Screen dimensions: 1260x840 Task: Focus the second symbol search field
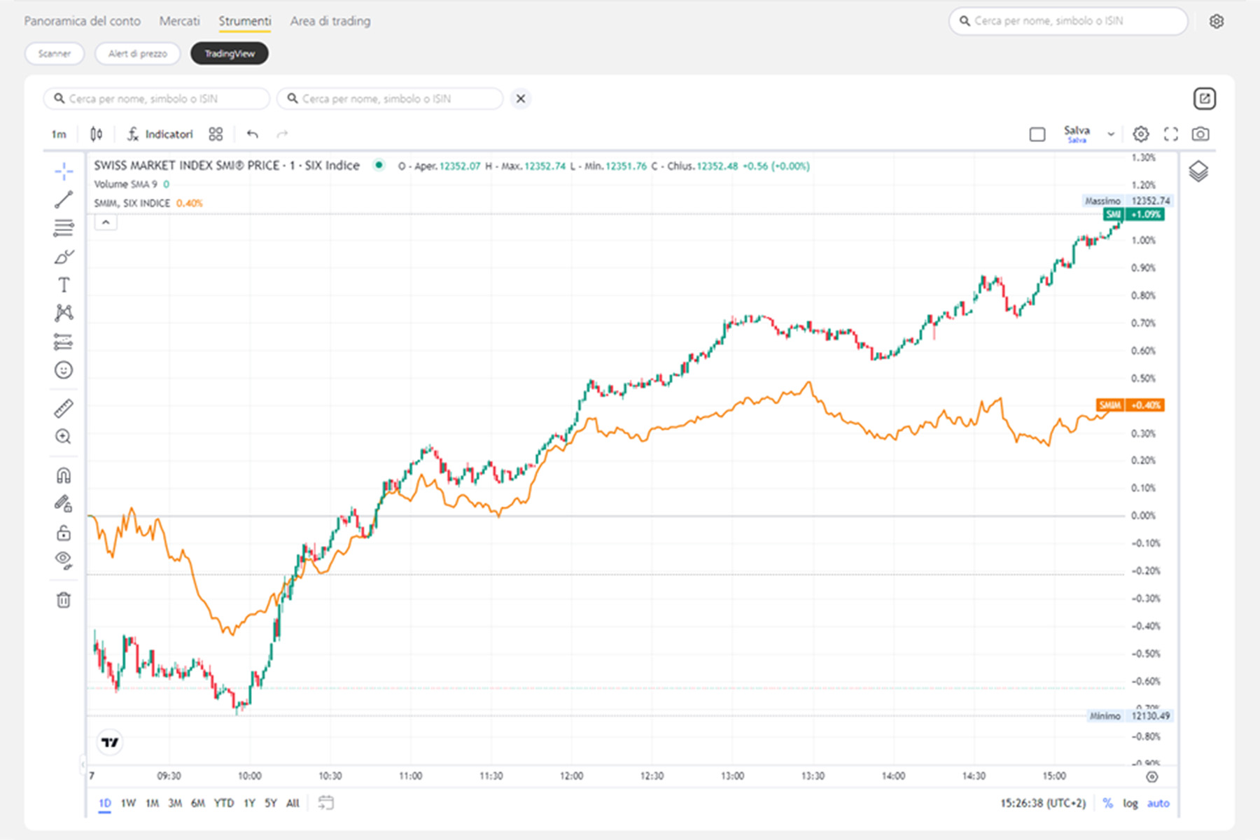[390, 99]
